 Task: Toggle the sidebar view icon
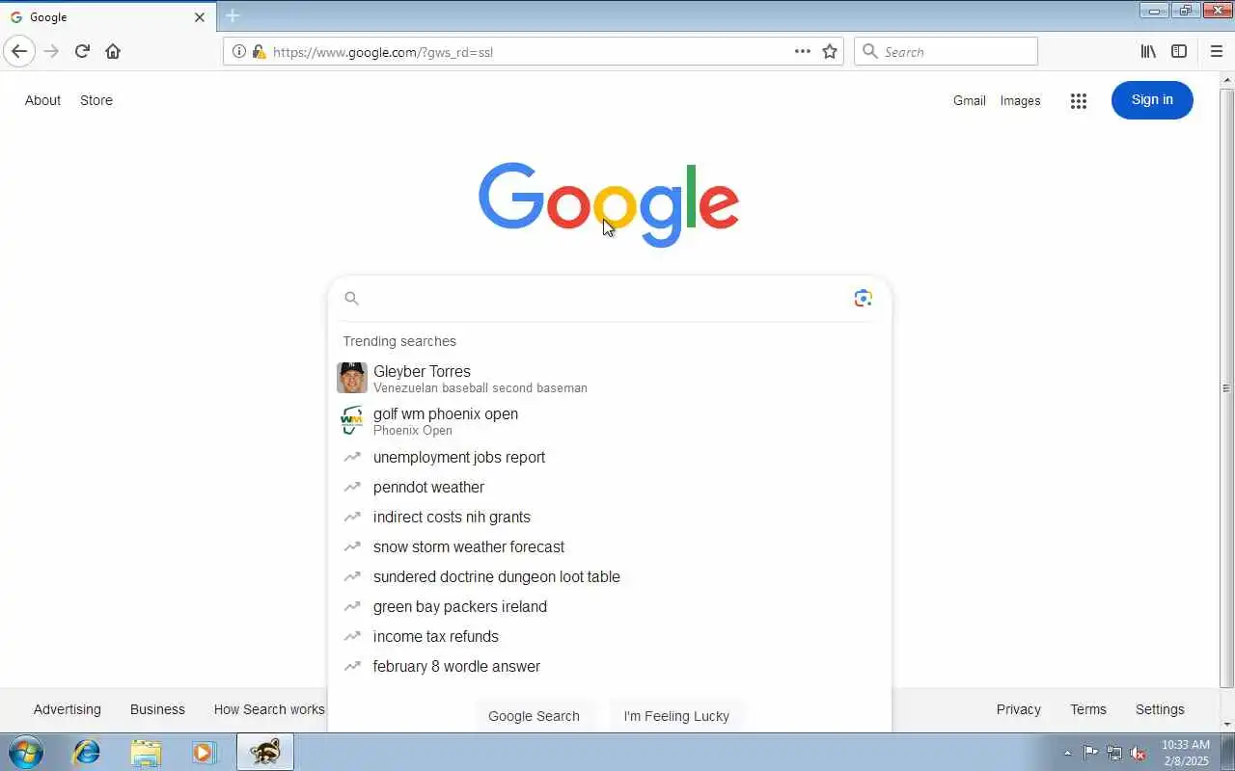coord(1179,51)
